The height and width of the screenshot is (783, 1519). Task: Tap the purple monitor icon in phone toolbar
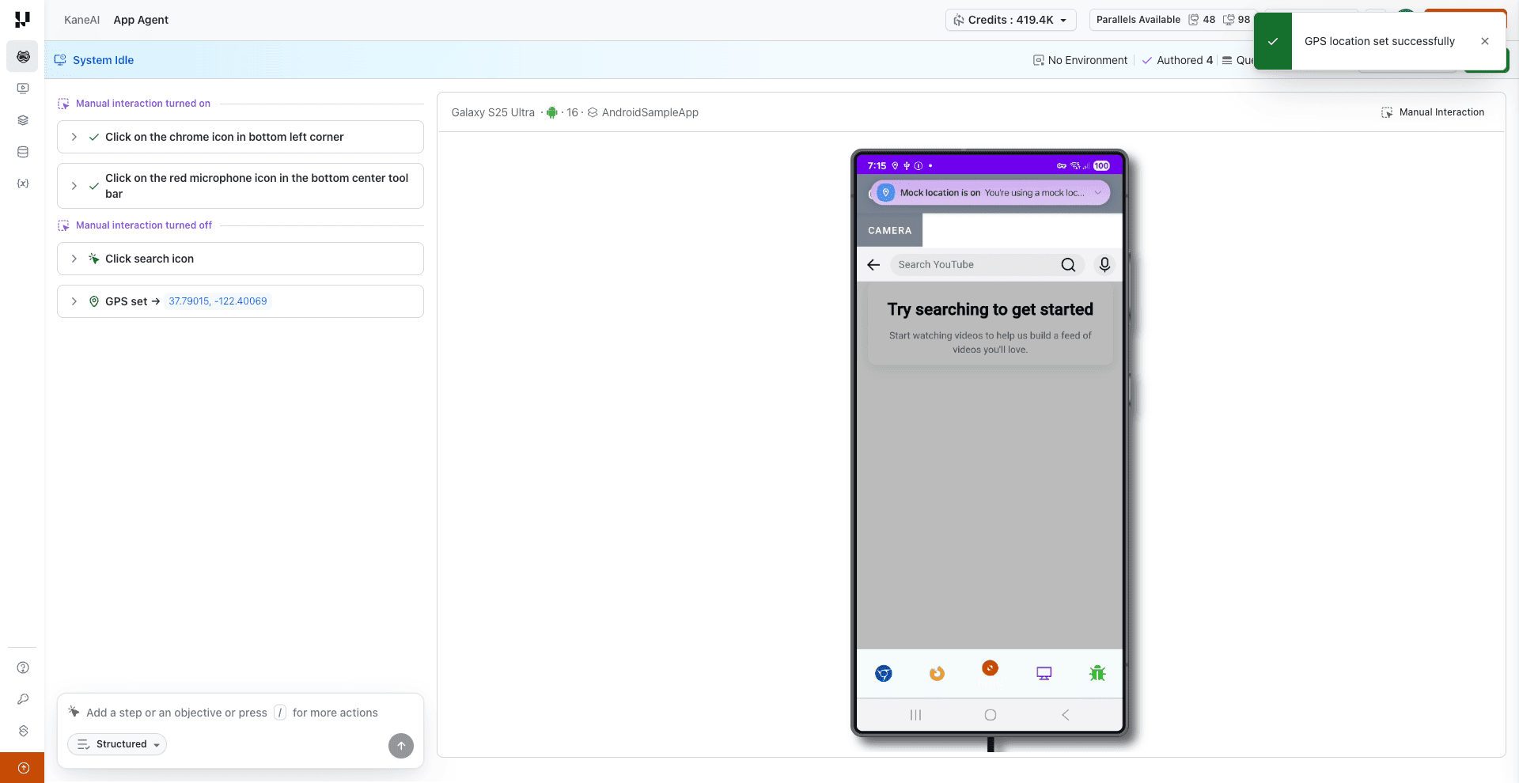point(1044,674)
